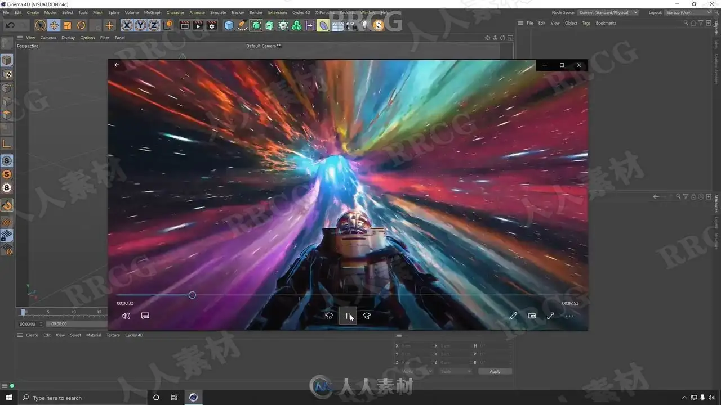This screenshot has width=721, height=405.
Task: Open Material Manager Texture menu
Action: point(113,335)
